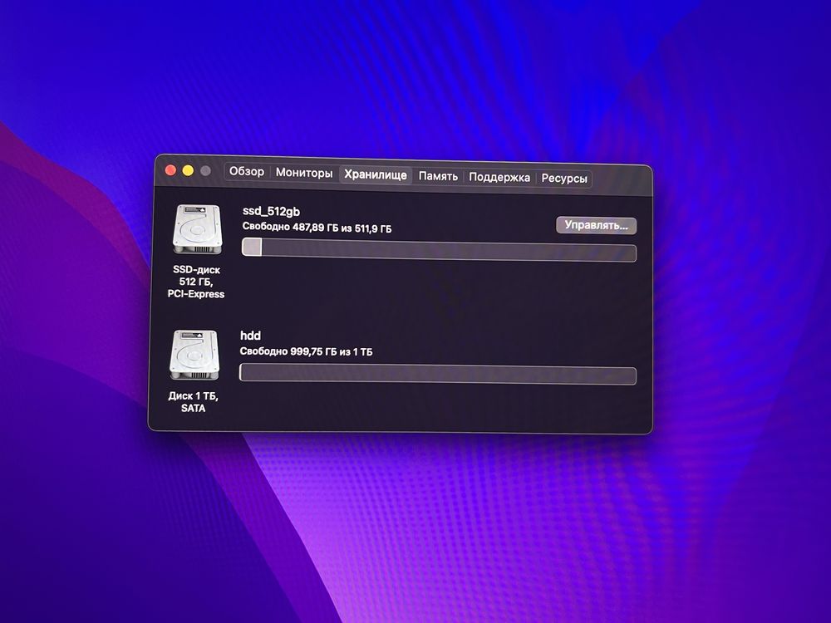
Task: Click the grayed-out zoom window button
Action: coord(205,171)
